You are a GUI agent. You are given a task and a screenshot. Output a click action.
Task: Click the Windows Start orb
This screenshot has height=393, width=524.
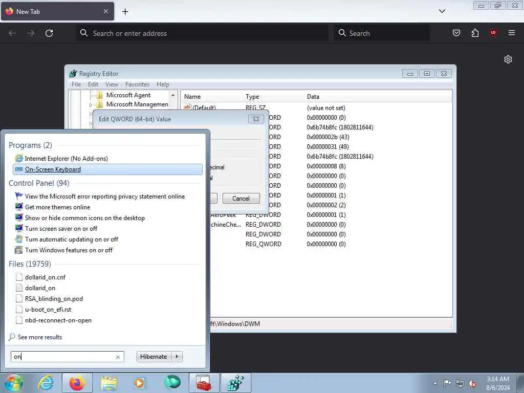pos(14,383)
